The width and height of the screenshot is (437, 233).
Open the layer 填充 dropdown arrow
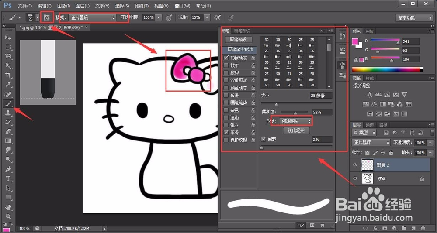[x=430, y=153]
